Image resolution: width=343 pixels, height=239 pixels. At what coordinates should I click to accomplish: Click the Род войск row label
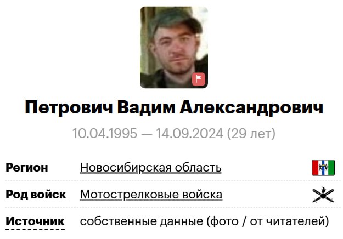click(x=36, y=195)
